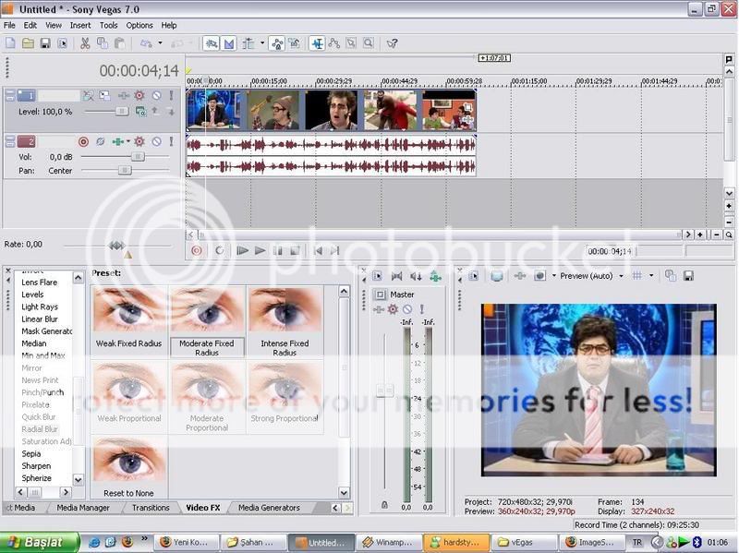739x553 pixels.
Task: Open preview overlays grid dropdown arrow
Action: point(651,276)
